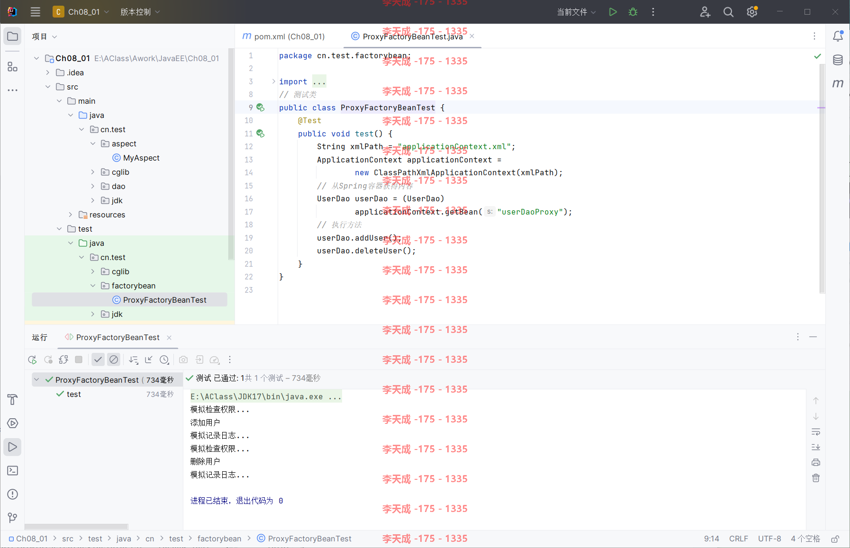The width and height of the screenshot is (850, 548).
Task: Open Search Everywhere magnifier
Action: coord(728,12)
